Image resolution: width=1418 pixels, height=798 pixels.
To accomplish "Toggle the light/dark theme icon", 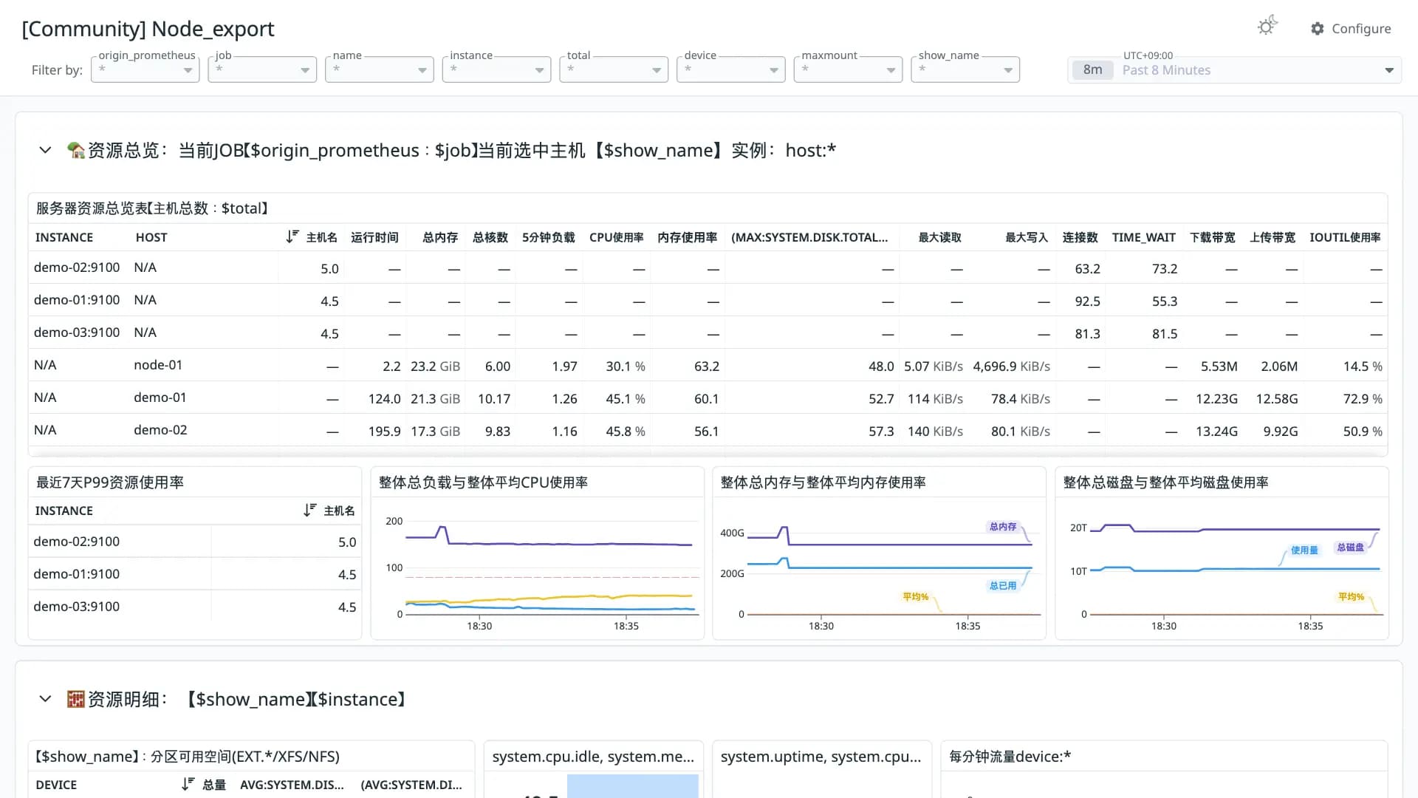I will 1267,27.
